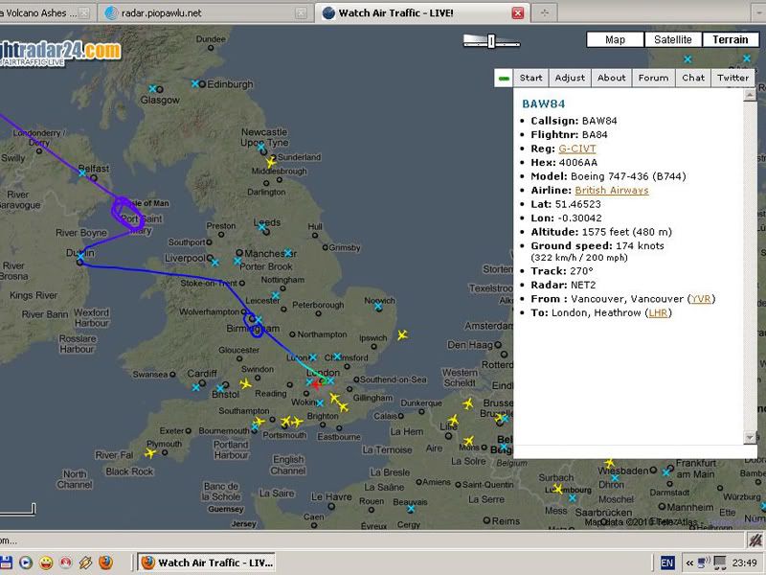Viewport: 766px width, 575px height.
Task: Click the info panel scroll up arrow
Action: click(x=750, y=94)
